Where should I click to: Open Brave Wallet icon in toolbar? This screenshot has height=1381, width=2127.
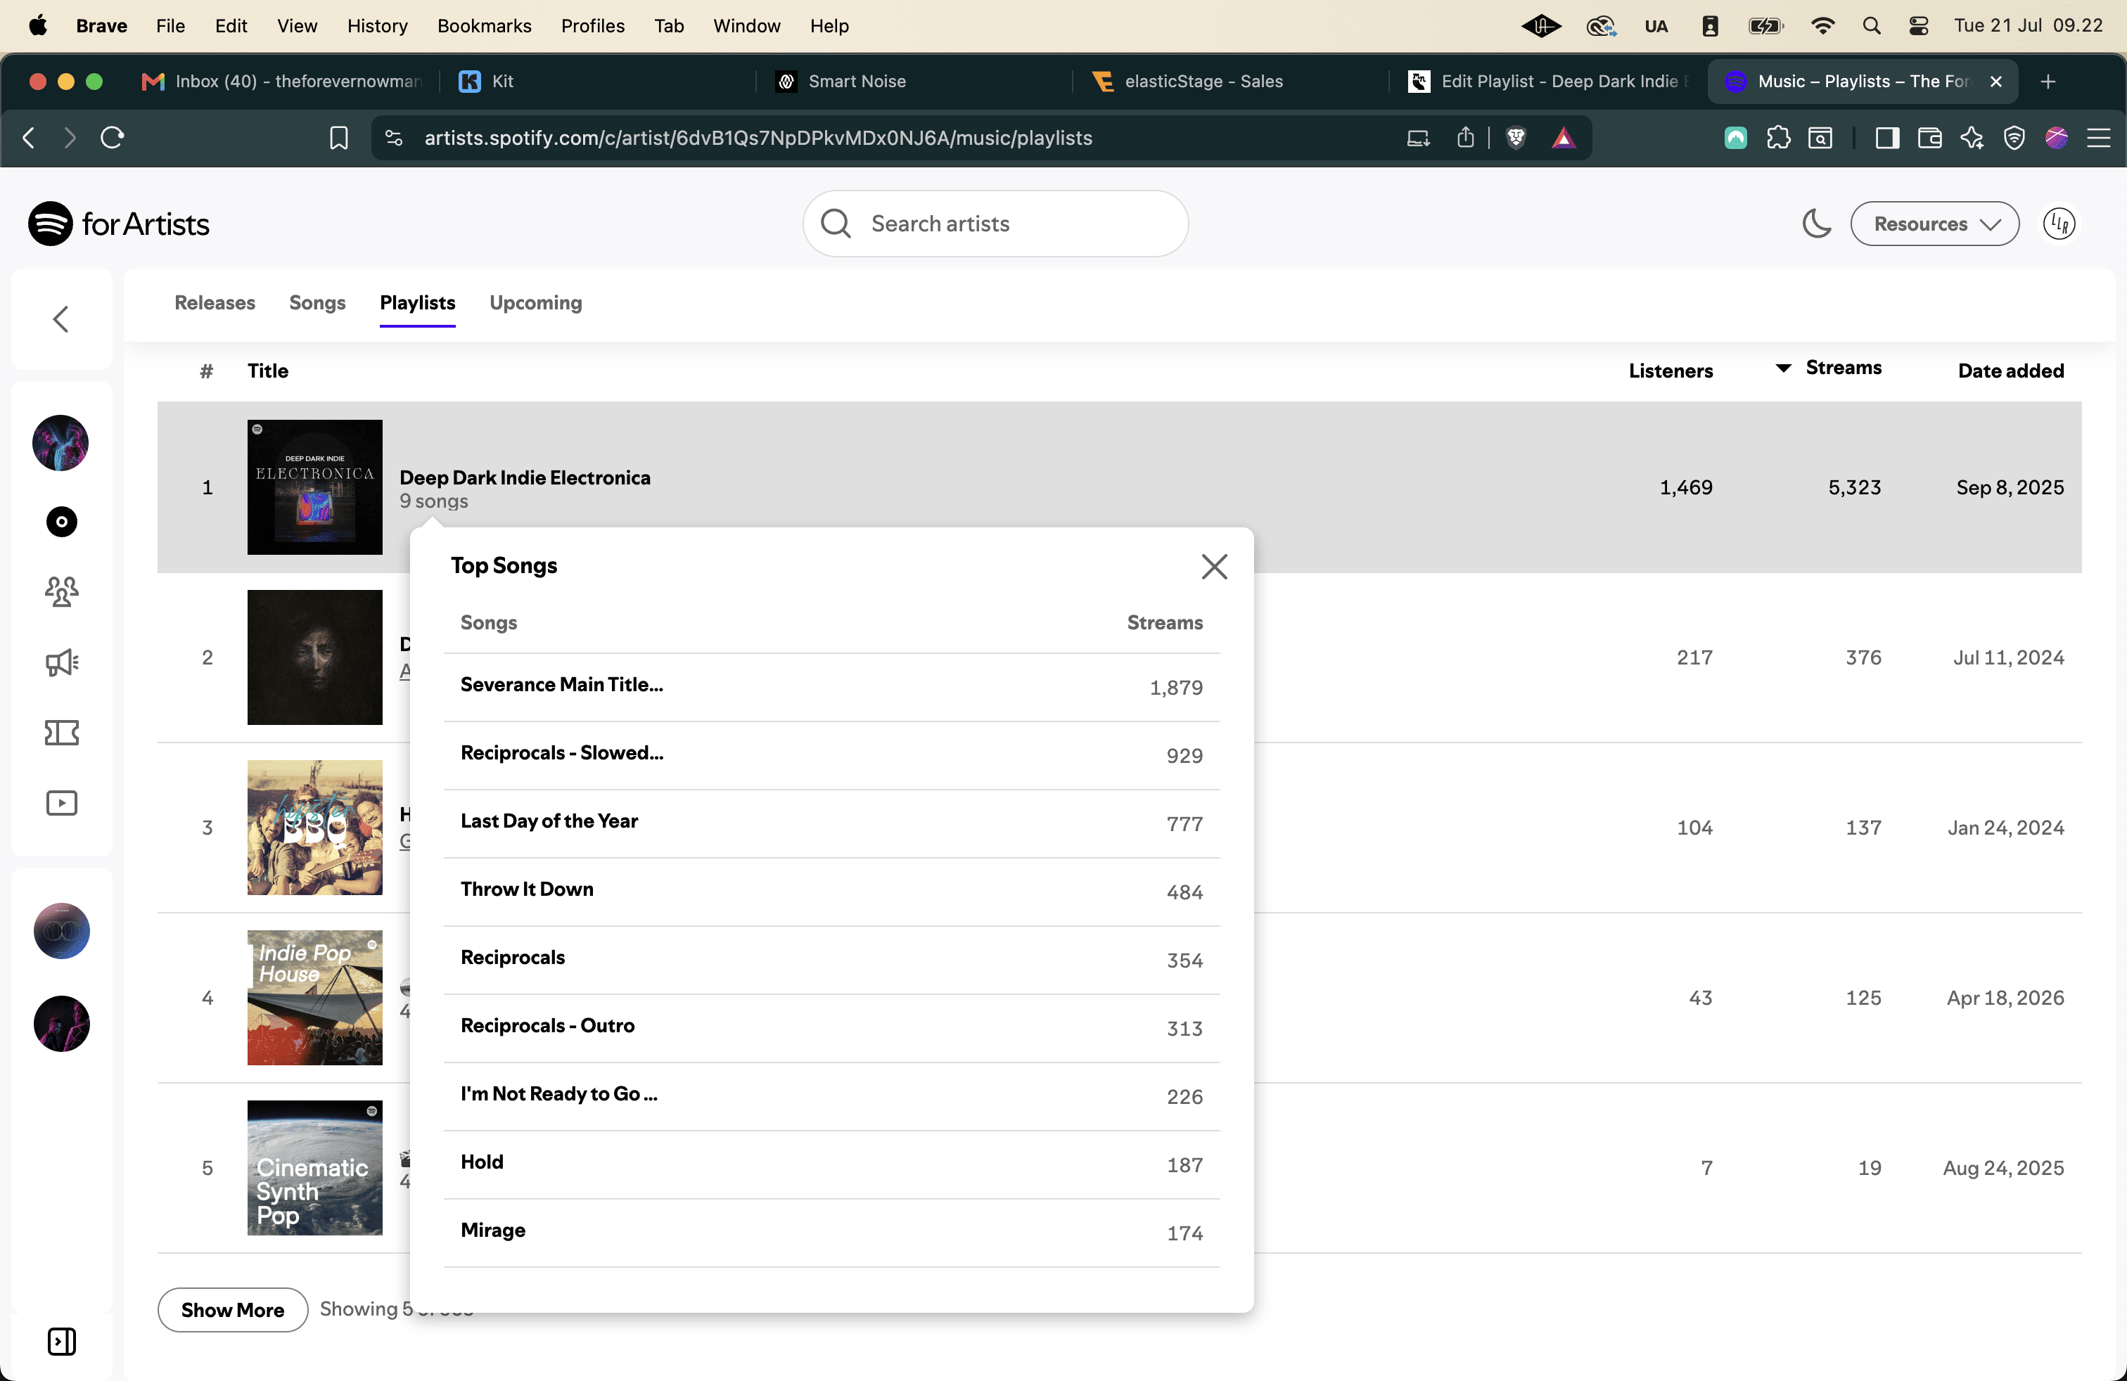1929,138
